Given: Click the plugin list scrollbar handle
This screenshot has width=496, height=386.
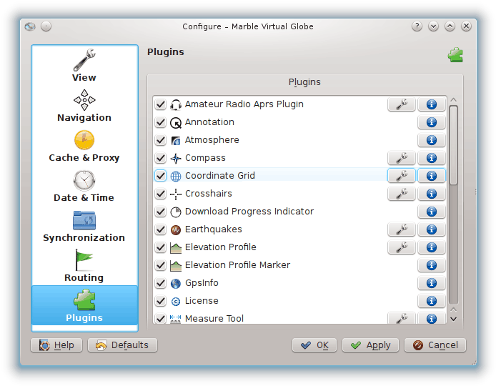Looking at the screenshot, I should tap(453, 145).
